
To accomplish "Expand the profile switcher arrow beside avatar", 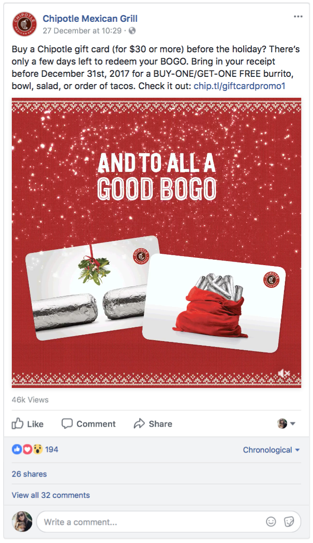I will pyautogui.click(x=293, y=423).
